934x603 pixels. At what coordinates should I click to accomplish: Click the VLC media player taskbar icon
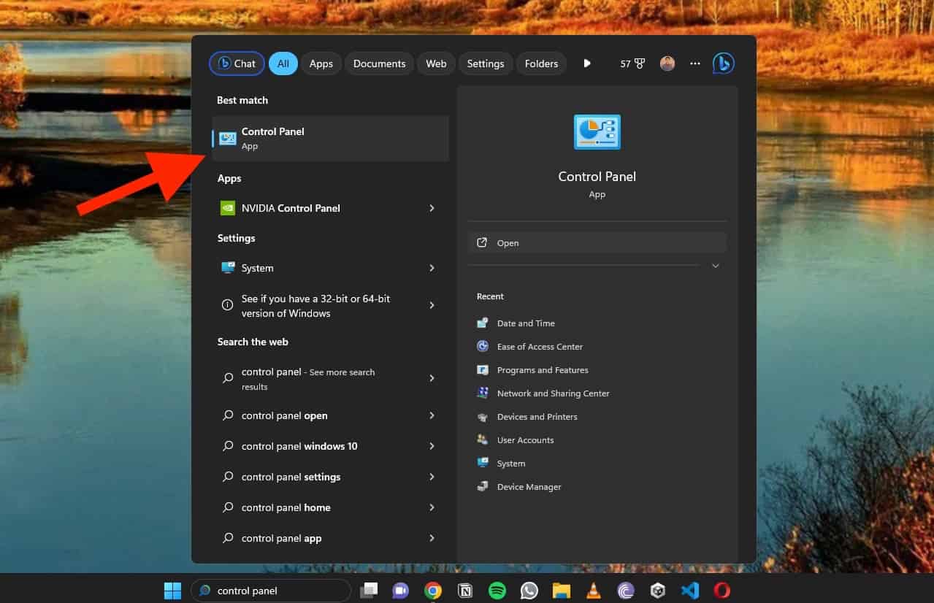594,591
